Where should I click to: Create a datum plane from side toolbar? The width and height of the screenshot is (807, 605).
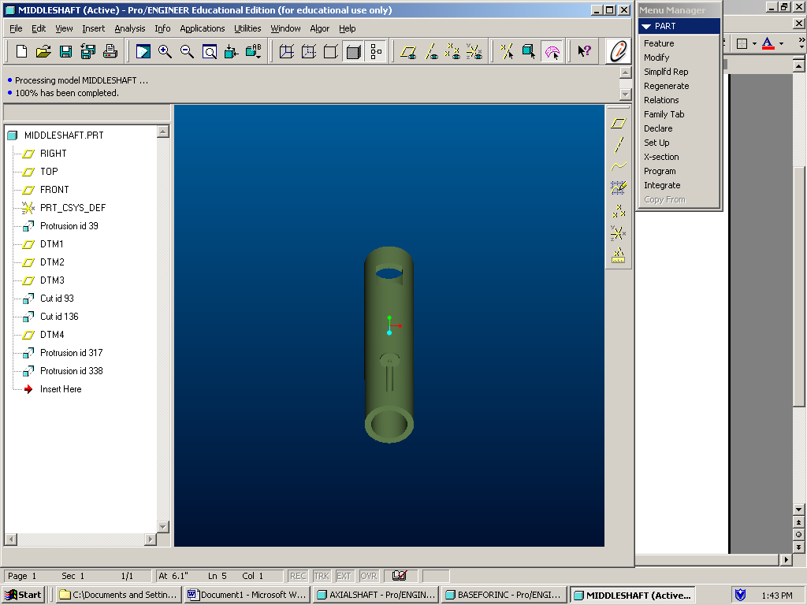(x=618, y=124)
